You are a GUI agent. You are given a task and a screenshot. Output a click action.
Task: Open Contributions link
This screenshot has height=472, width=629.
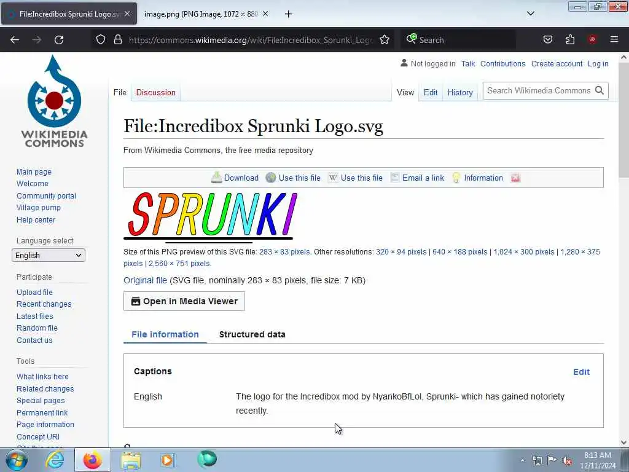coord(502,64)
